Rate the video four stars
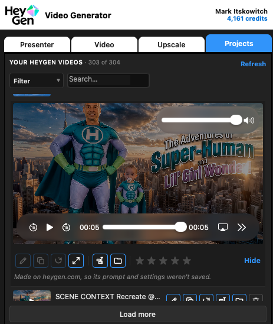This screenshot has width=273, height=324. [175, 261]
